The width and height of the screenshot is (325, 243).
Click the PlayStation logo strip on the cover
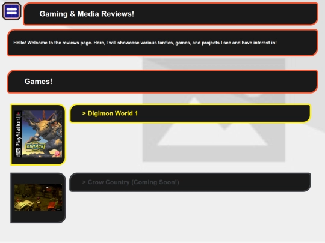pyautogui.click(x=18, y=134)
